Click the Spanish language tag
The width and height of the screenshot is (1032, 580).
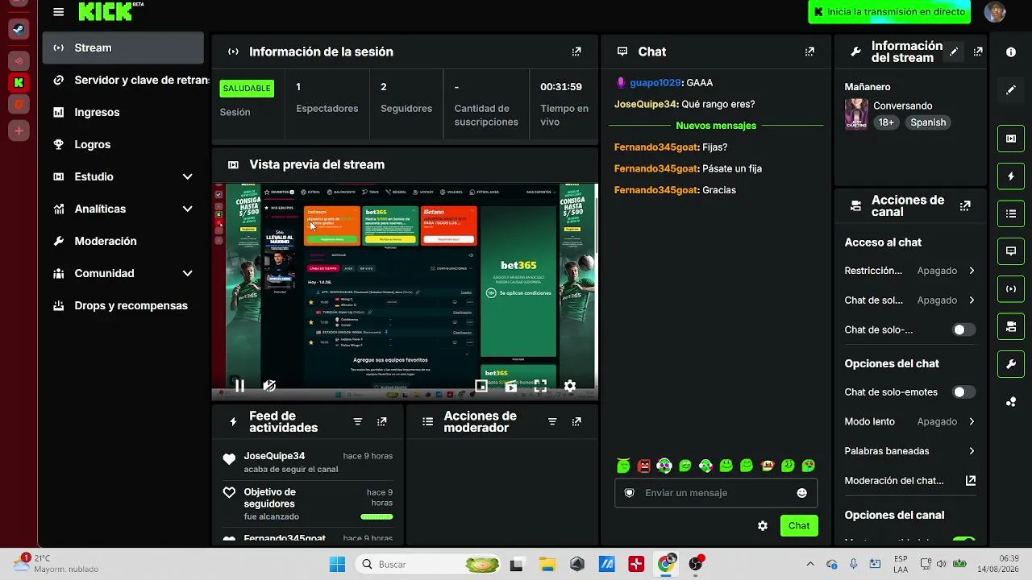(x=928, y=122)
